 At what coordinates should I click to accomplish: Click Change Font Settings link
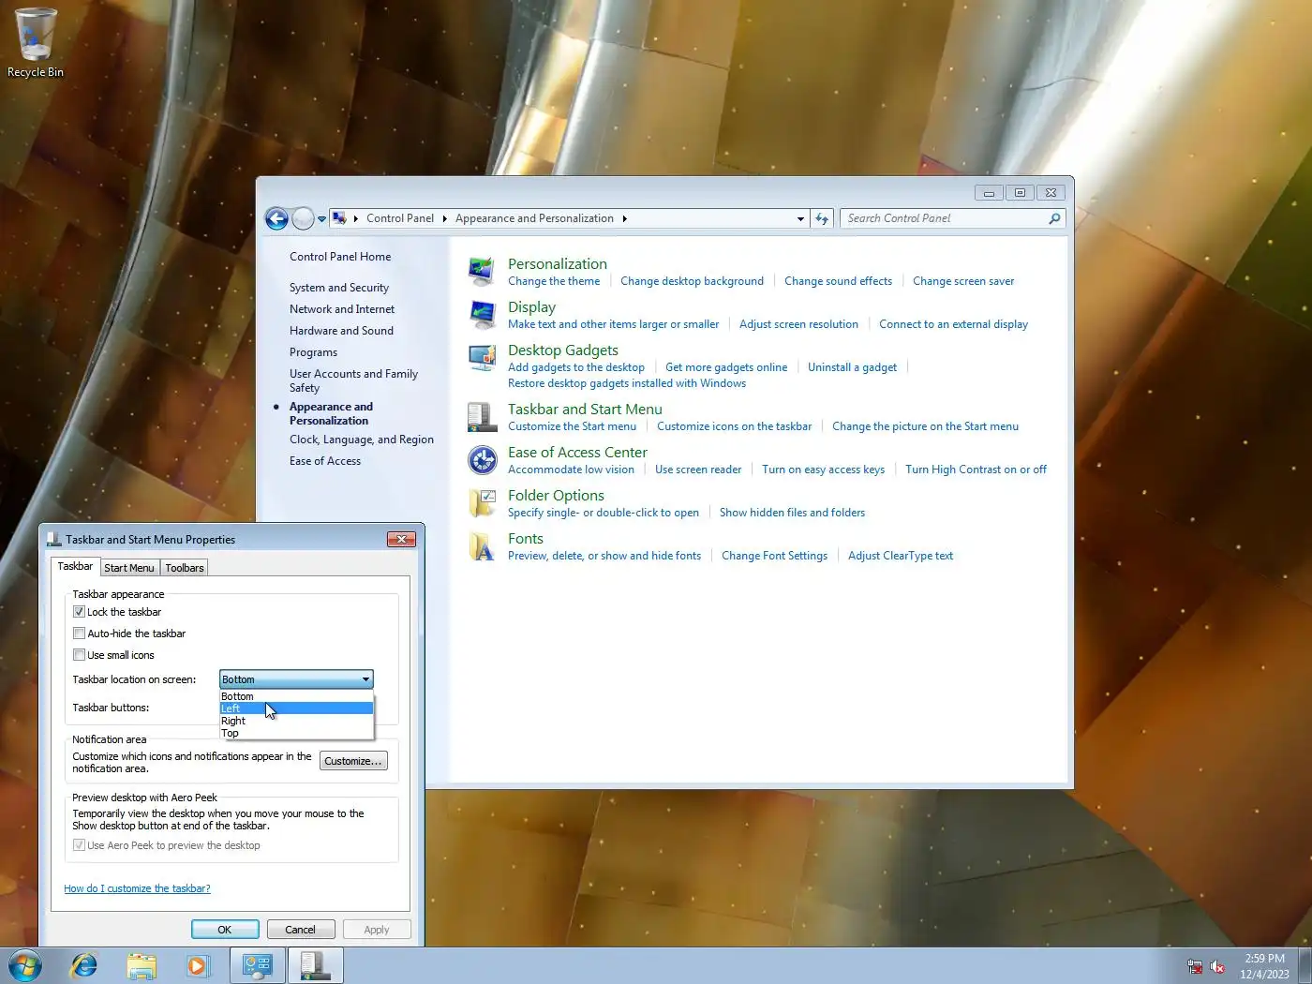(x=774, y=556)
